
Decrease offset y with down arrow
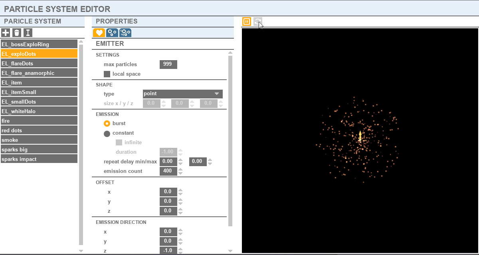[x=180, y=204]
